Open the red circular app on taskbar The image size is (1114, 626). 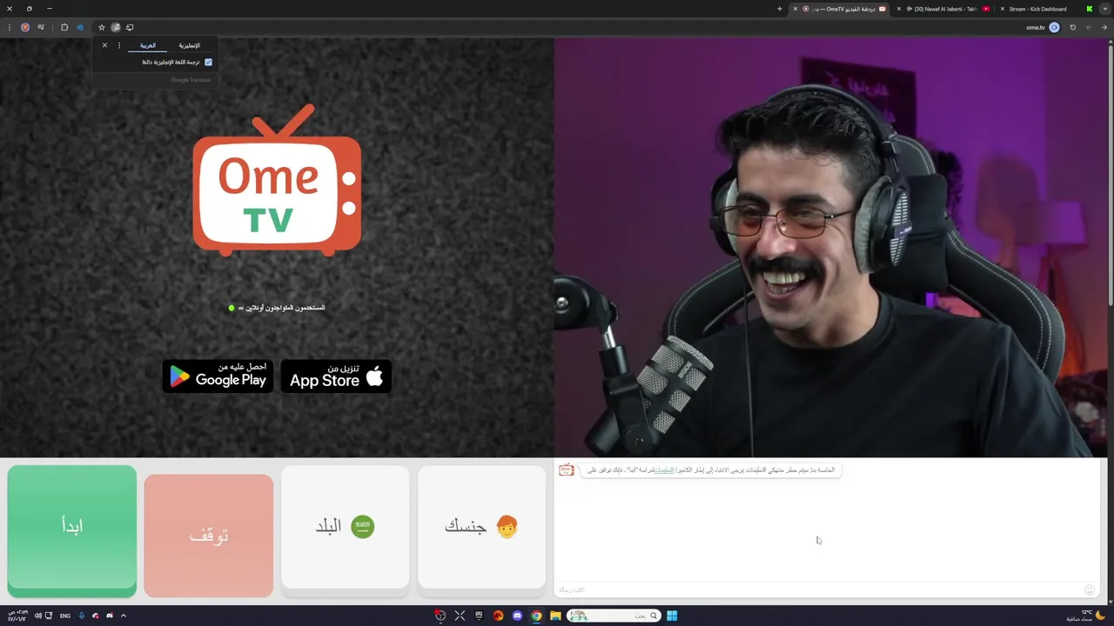coord(440,616)
